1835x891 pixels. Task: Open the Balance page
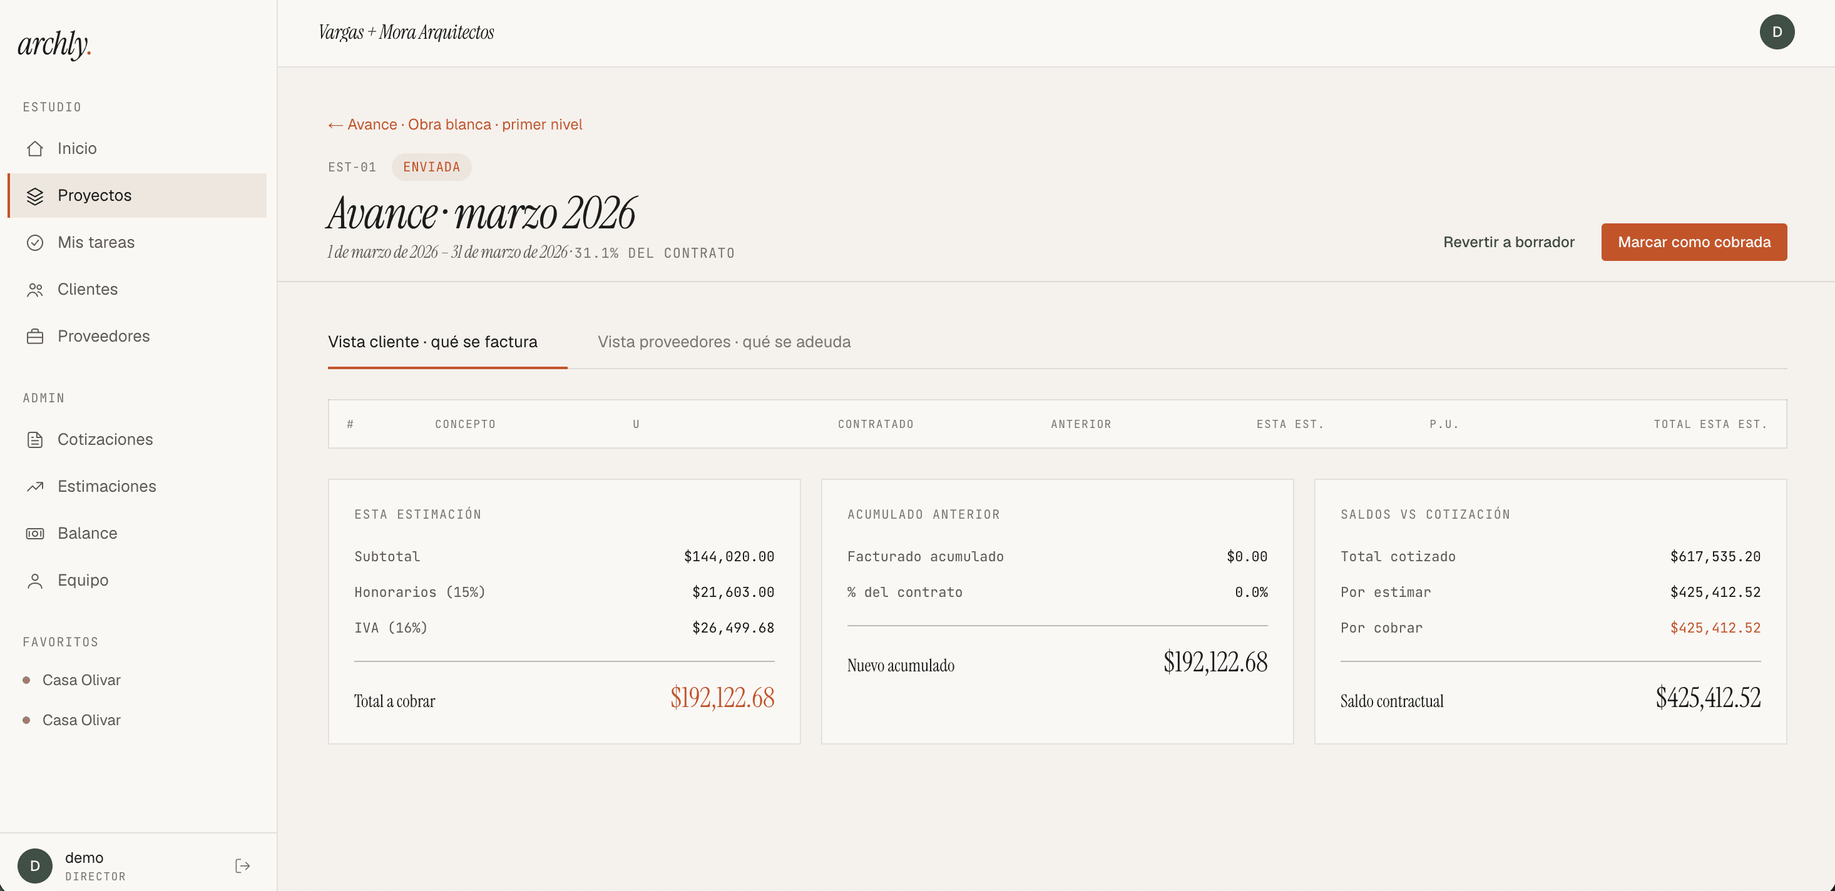coord(137,534)
